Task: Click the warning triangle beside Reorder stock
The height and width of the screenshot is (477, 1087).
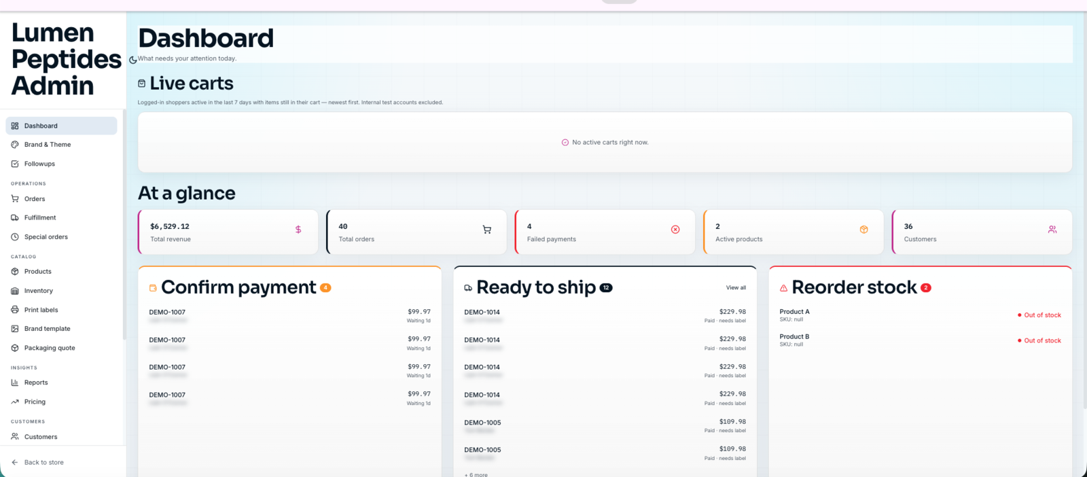Action: 783,288
